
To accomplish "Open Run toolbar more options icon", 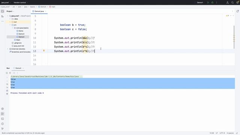I will 17,73.
